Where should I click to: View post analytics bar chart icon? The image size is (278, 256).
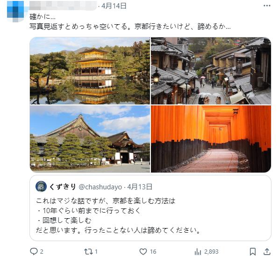coord(198,251)
